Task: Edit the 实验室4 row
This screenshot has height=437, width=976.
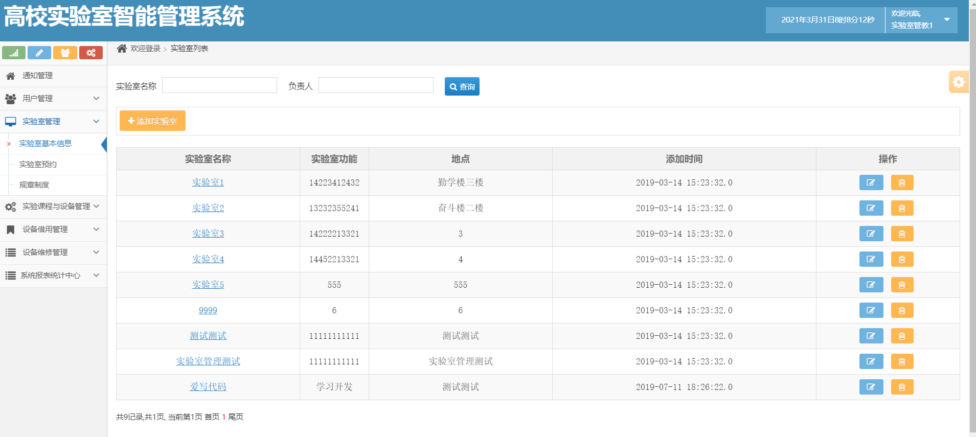Action: coord(871,259)
